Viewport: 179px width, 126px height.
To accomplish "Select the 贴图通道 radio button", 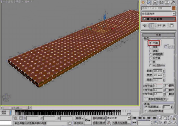I will click(146, 107).
